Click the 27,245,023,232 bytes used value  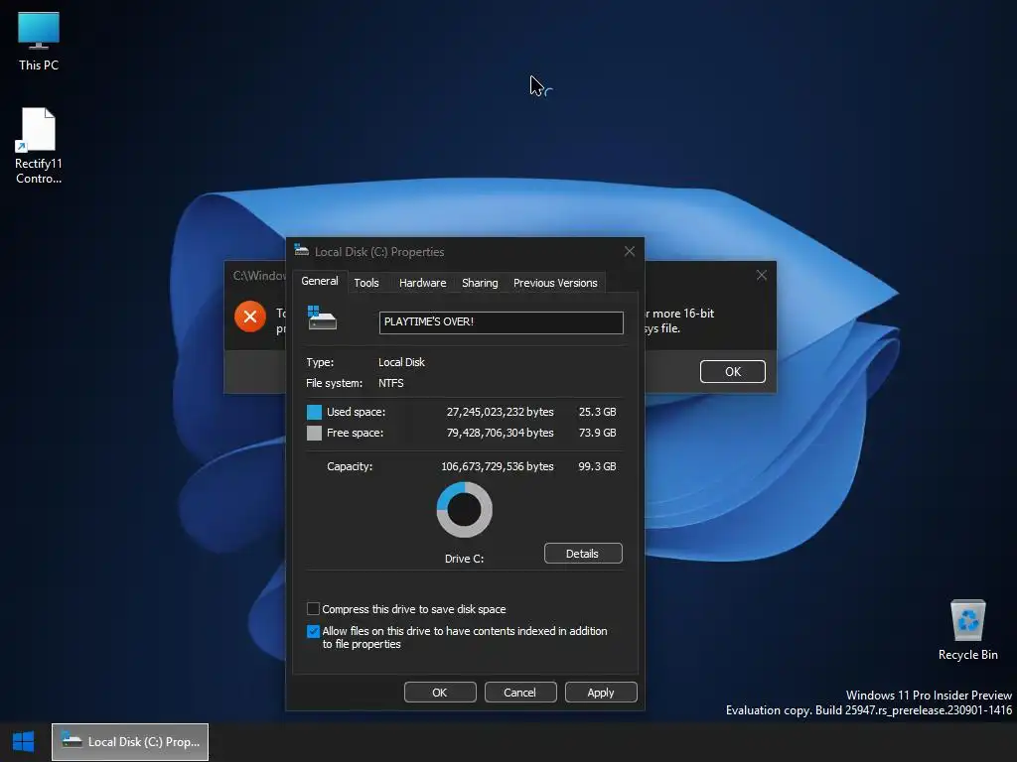tap(501, 412)
